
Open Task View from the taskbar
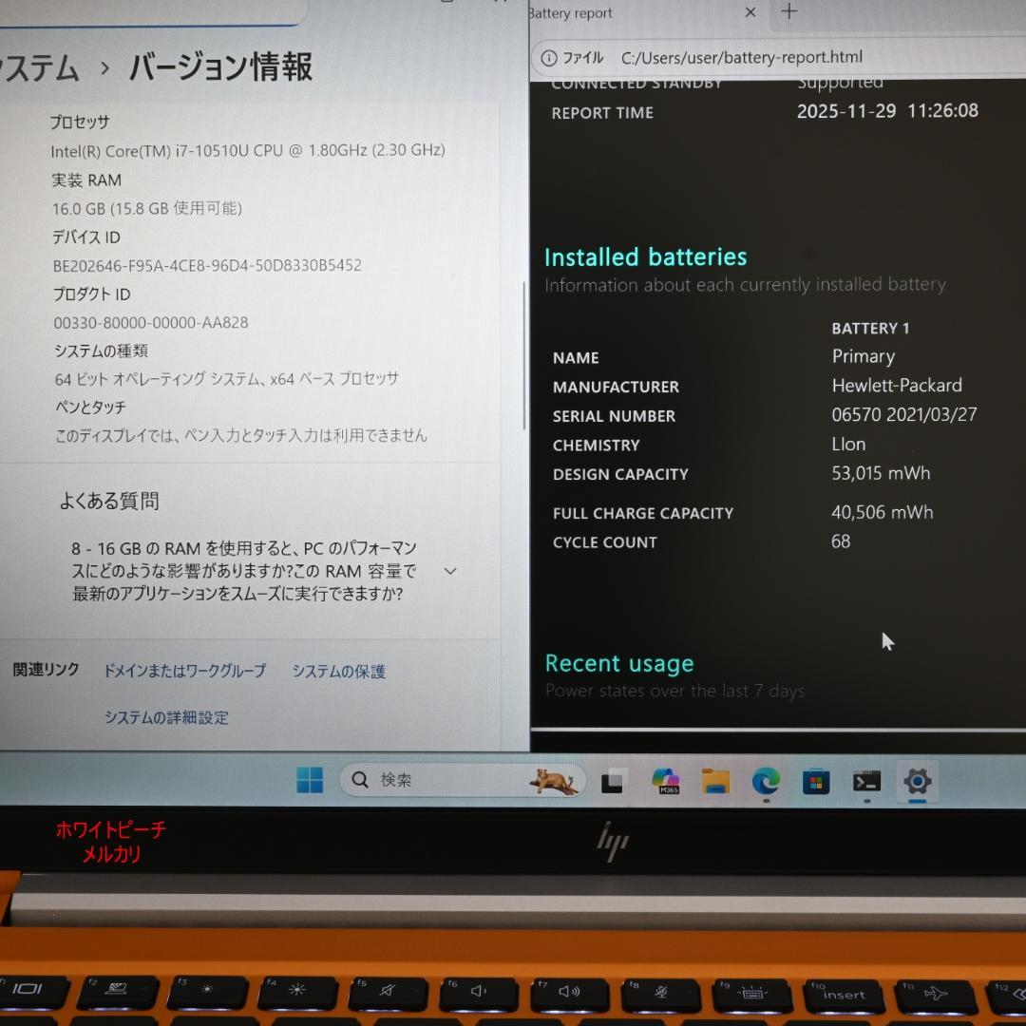[613, 781]
